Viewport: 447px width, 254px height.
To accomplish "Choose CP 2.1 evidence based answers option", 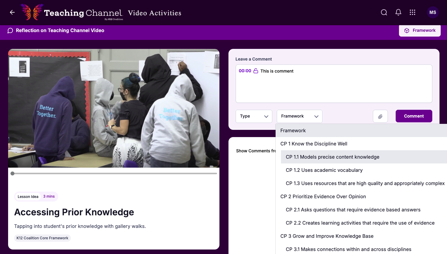I will point(353,210).
